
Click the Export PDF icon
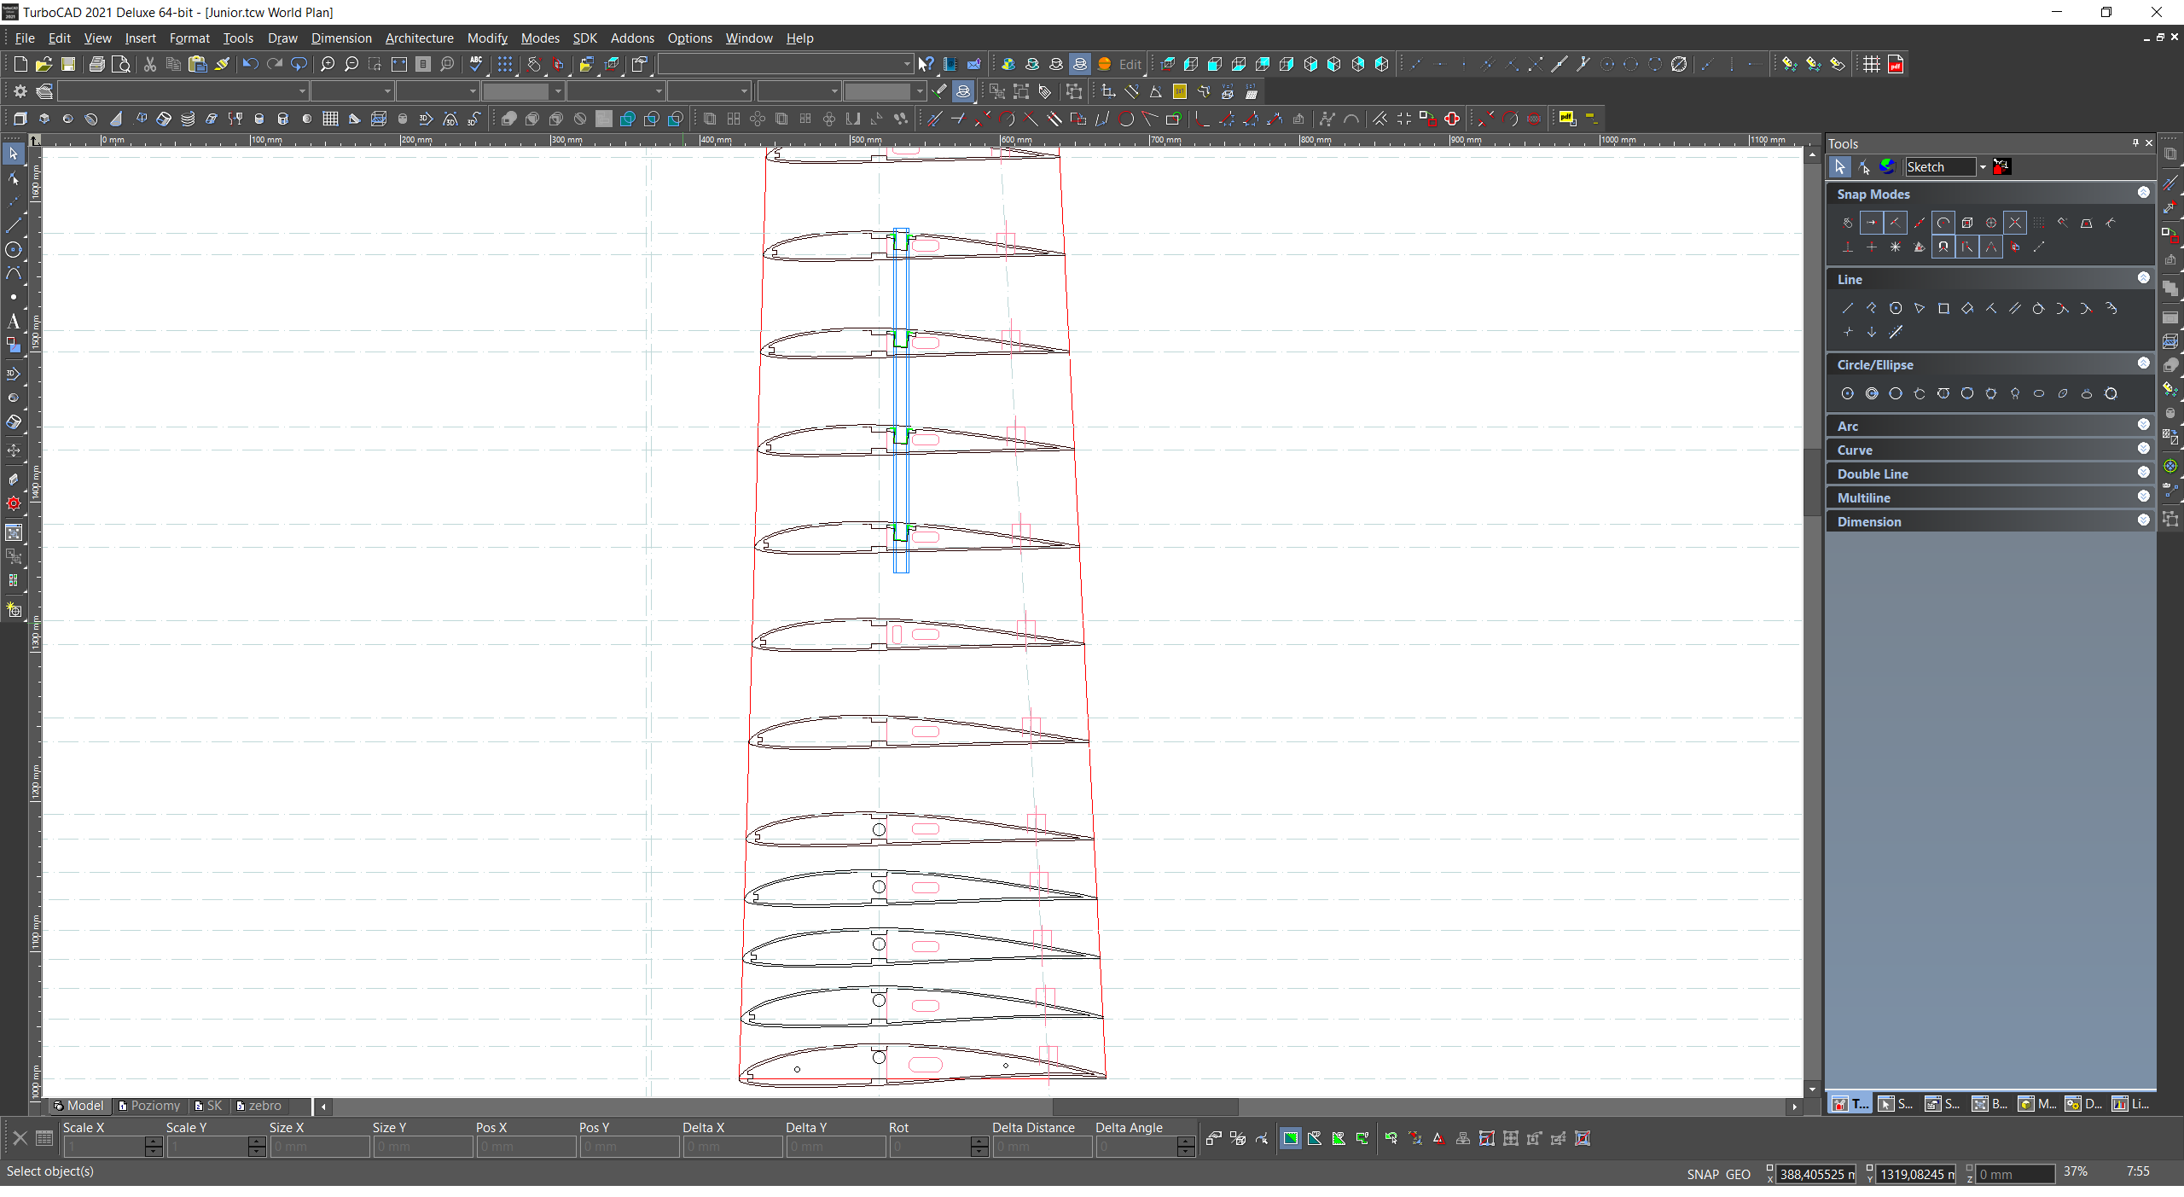click(x=1896, y=64)
